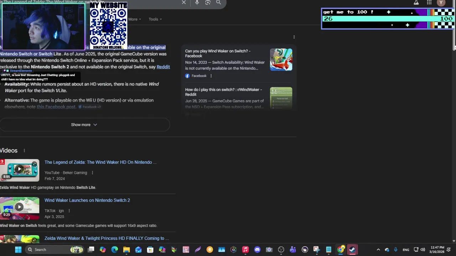The height and width of the screenshot is (256, 456).
Task: Open Camera app from taskbar
Action: coord(269,250)
